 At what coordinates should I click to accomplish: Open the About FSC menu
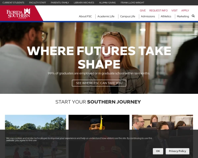[x=85, y=16]
